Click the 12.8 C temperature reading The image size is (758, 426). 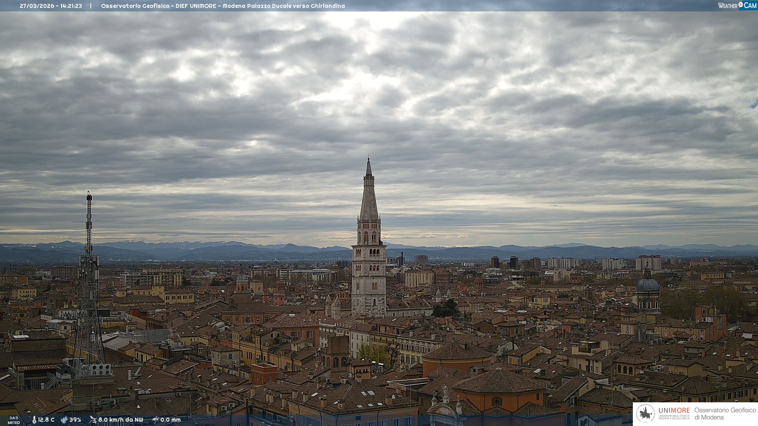(46, 420)
